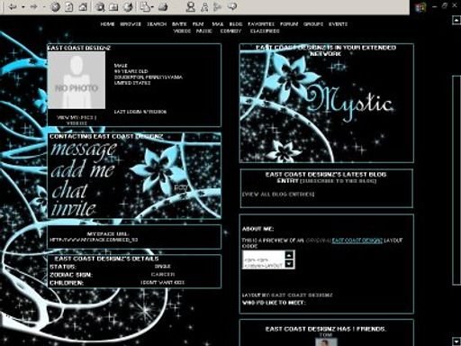461x346 pixels.
Task: Click the page scrollbar down arrow
Action: pyautogui.click(x=456, y=341)
